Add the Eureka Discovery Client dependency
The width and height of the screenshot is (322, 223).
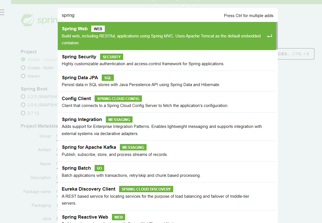tap(167, 196)
